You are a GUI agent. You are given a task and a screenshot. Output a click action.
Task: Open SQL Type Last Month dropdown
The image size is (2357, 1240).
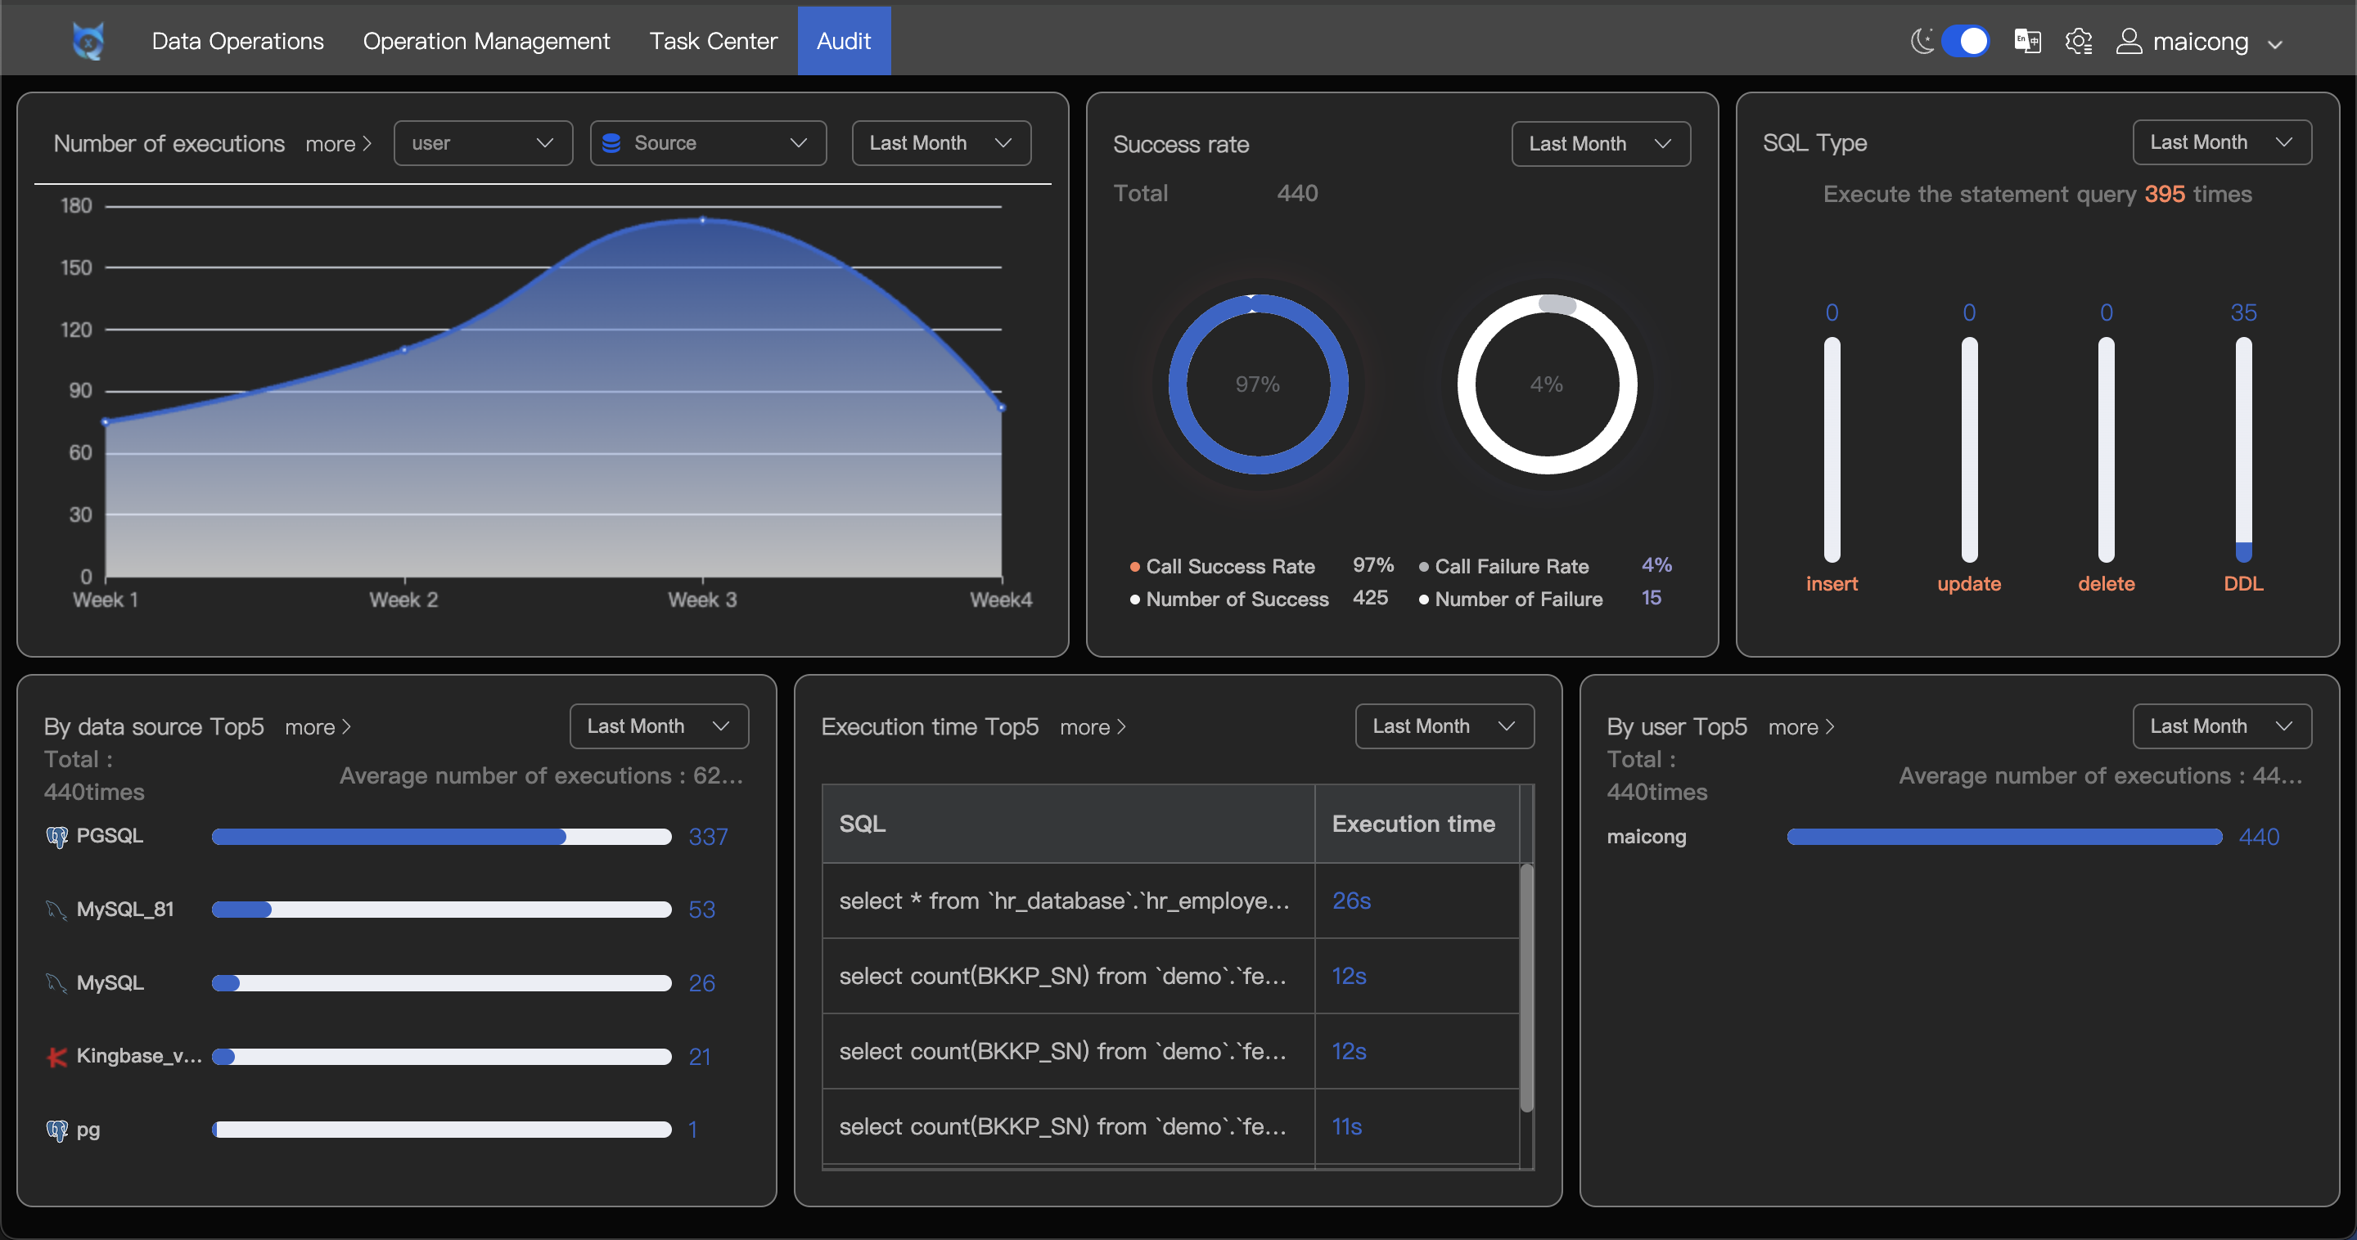(2220, 142)
